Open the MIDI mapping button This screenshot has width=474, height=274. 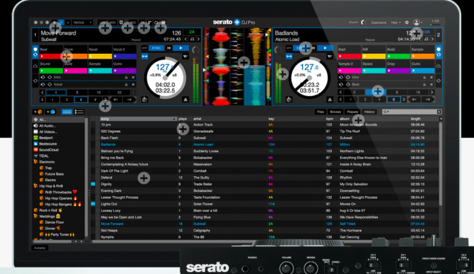[112, 22]
